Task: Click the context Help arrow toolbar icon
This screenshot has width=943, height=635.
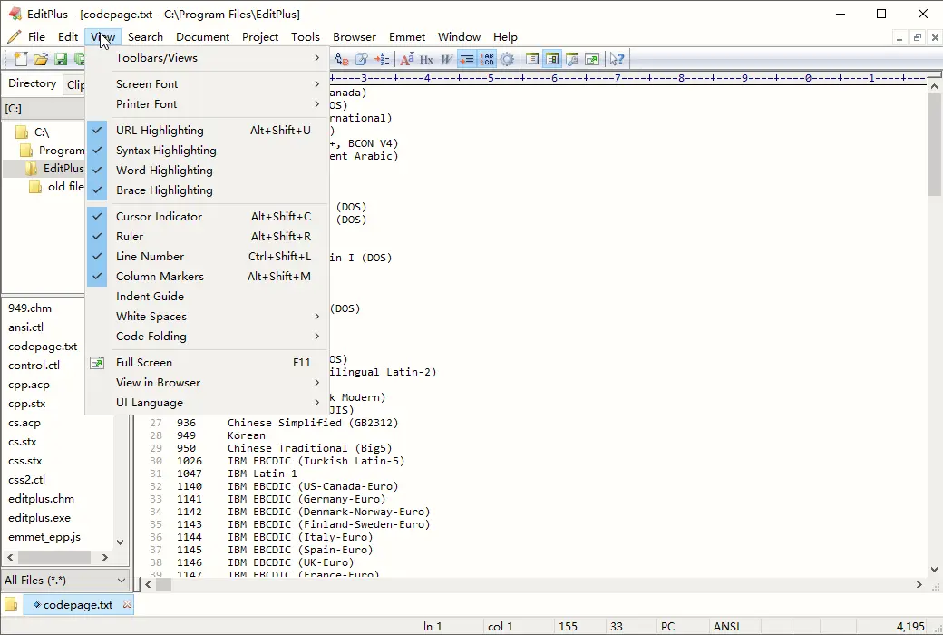Action: tap(617, 59)
